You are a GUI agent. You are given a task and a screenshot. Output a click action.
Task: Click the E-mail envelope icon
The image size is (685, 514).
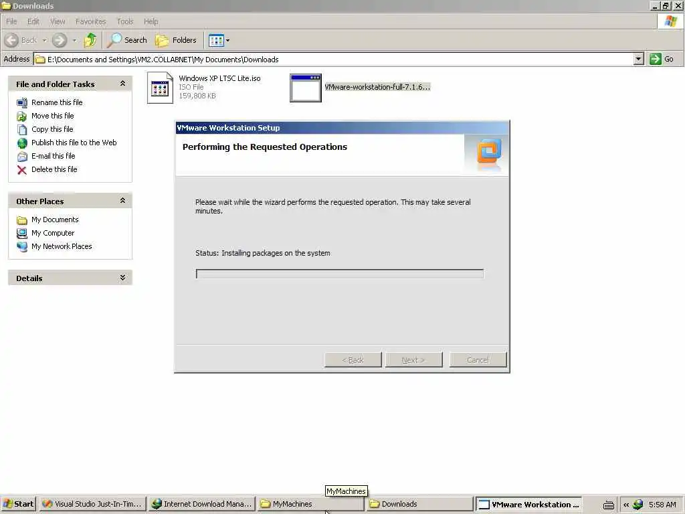tap(22, 157)
